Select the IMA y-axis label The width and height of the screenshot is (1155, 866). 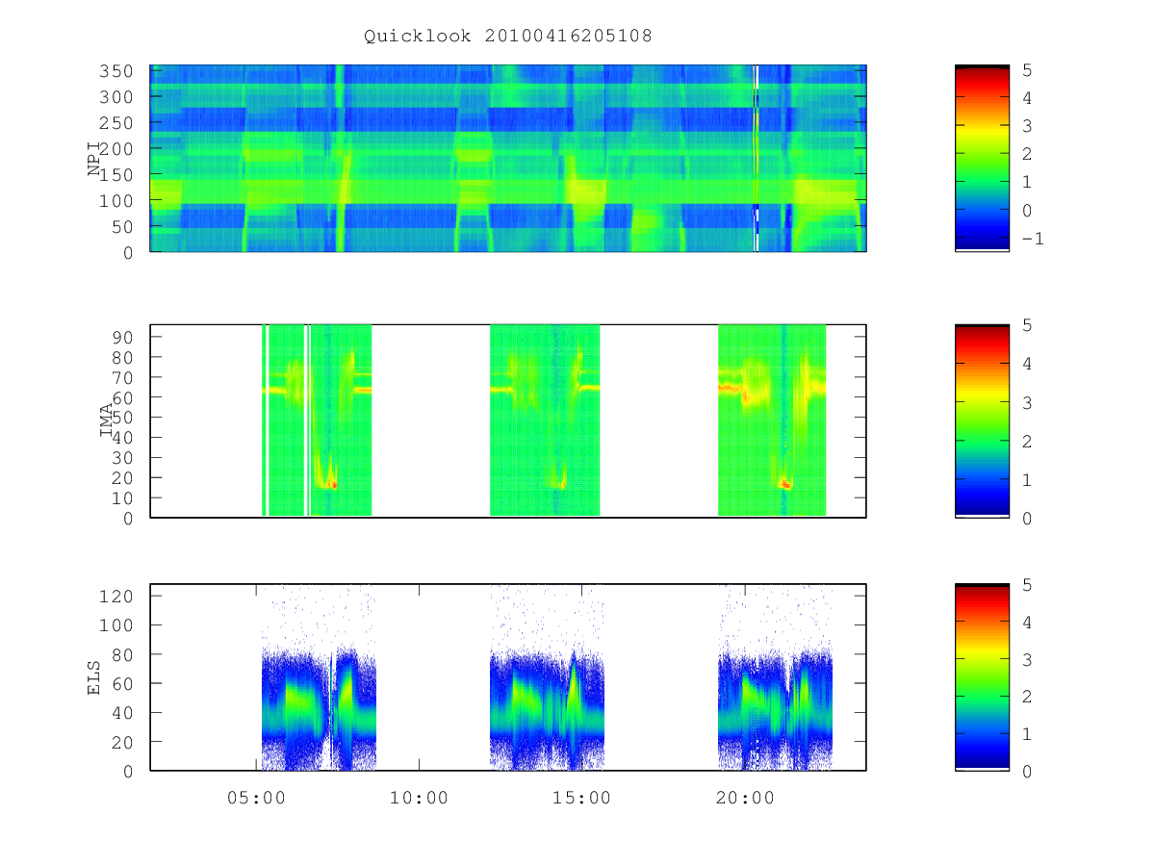click(107, 420)
